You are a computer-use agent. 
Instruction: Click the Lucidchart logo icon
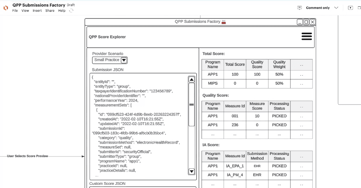pos(6,8)
